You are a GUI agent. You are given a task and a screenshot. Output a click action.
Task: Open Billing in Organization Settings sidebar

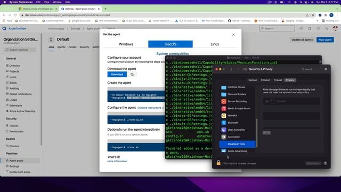(13, 83)
